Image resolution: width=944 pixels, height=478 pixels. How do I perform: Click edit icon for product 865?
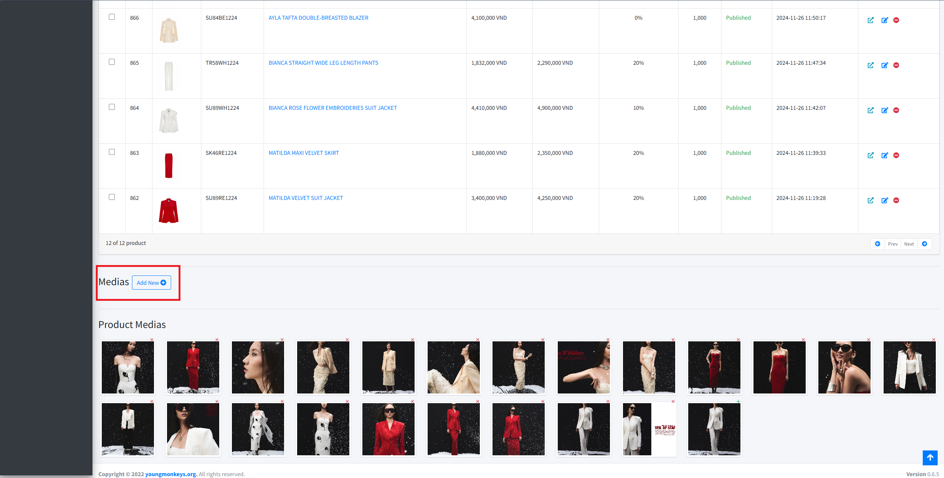[x=884, y=65]
